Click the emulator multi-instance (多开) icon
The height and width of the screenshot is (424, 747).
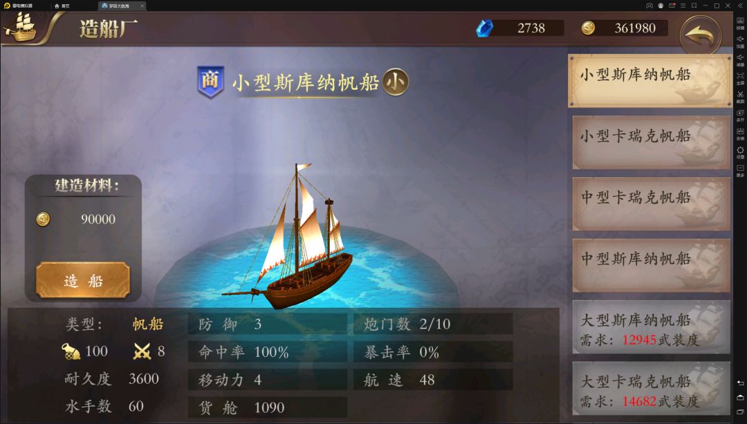740,114
